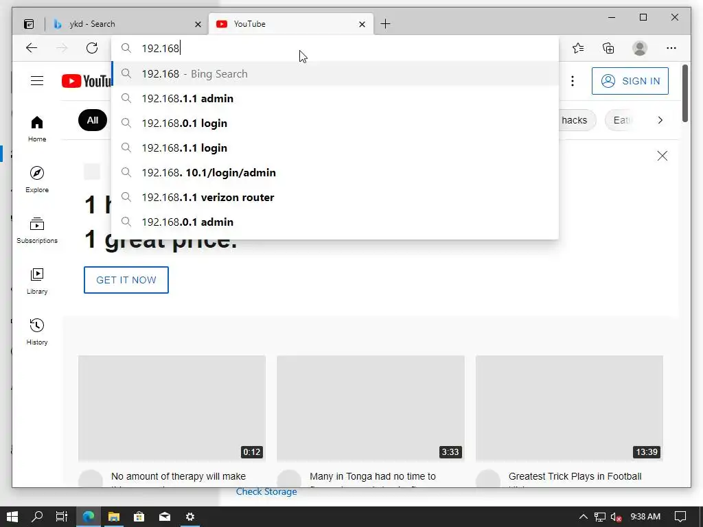The height and width of the screenshot is (527, 703).
Task: Choose suggestion 192.168.0.1 admin
Action: pyautogui.click(x=335, y=222)
